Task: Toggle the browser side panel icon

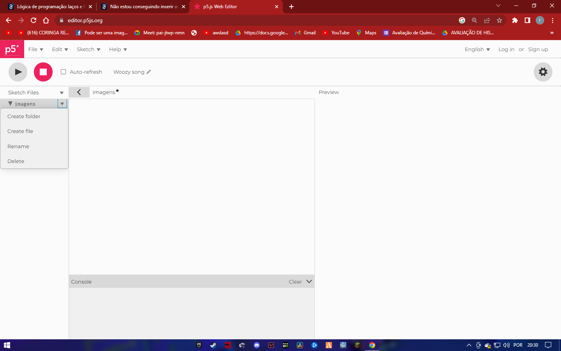Action: pos(527,20)
